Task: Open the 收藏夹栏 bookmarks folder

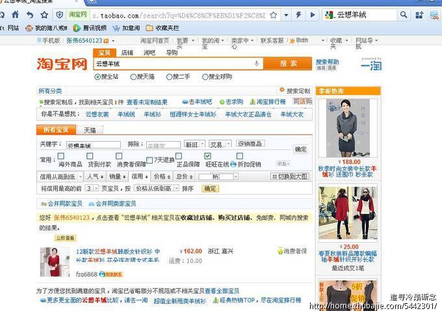Action: pyautogui.click(x=162, y=28)
